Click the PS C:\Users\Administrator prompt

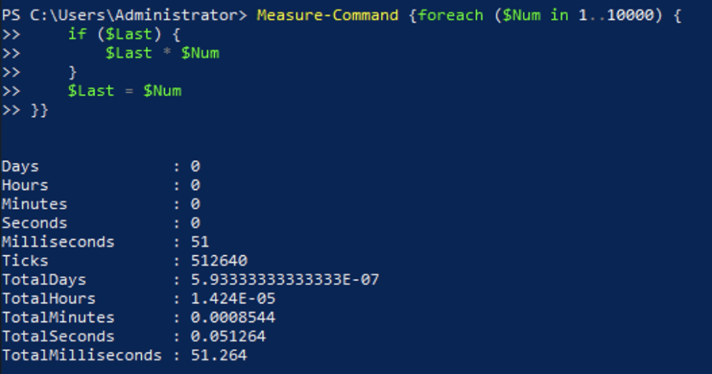[x=124, y=15]
